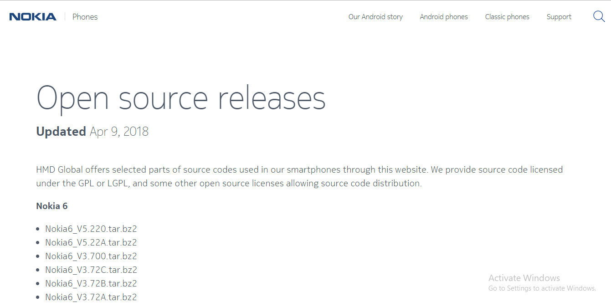Download the Nokia6_V5.22A.tar.bz2 file

pyautogui.click(x=91, y=242)
